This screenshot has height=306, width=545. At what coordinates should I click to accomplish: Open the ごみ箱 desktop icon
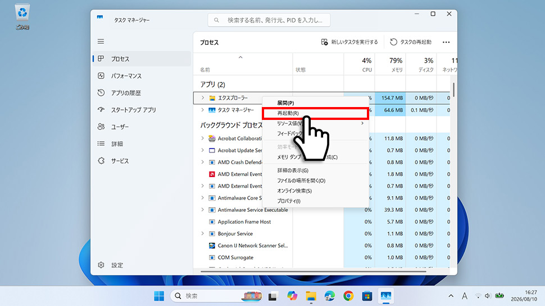pyautogui.click(x=22, y=16)
